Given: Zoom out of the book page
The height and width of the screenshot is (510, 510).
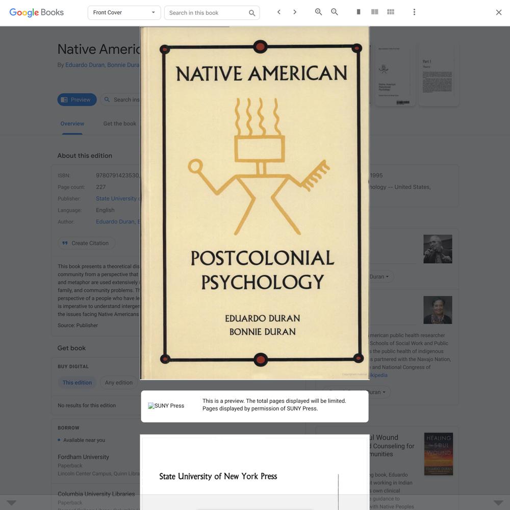Looking at the screenshot, I should pos(335,12).
